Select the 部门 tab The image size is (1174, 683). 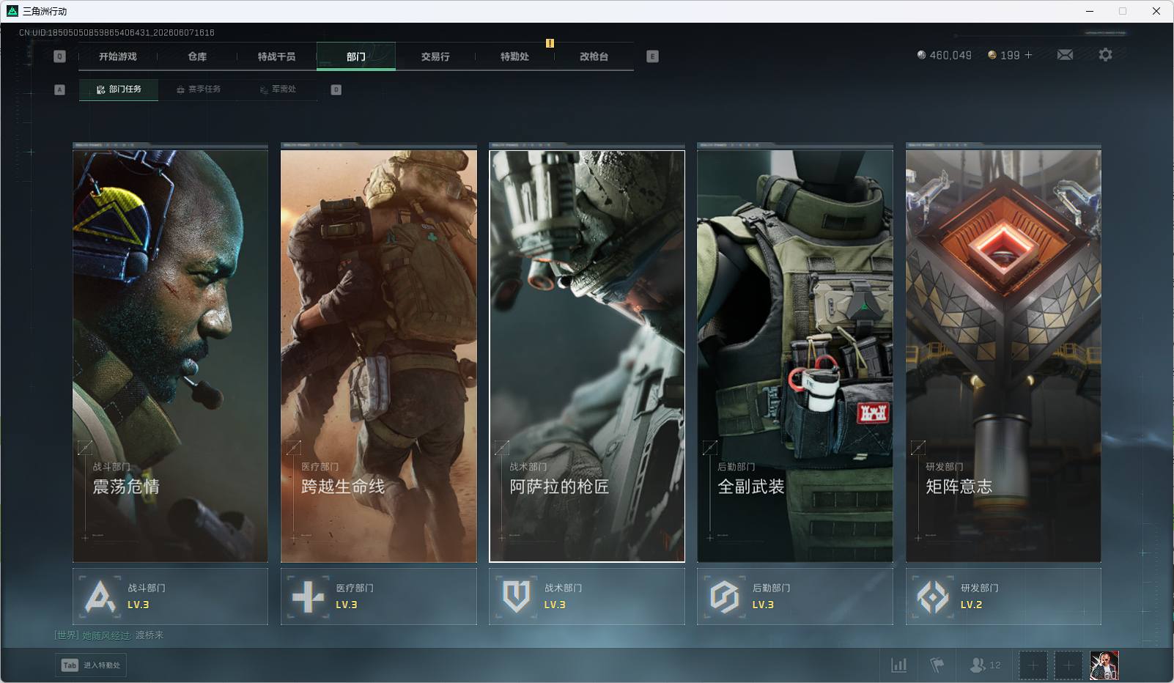tap(356, 56)
